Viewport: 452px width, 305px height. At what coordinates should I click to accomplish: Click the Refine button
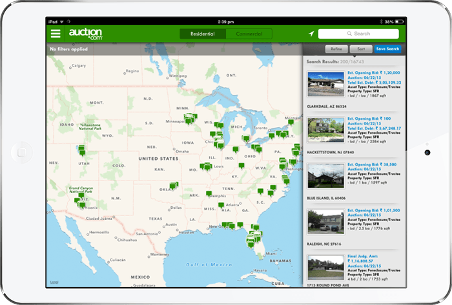click(336, 49)
